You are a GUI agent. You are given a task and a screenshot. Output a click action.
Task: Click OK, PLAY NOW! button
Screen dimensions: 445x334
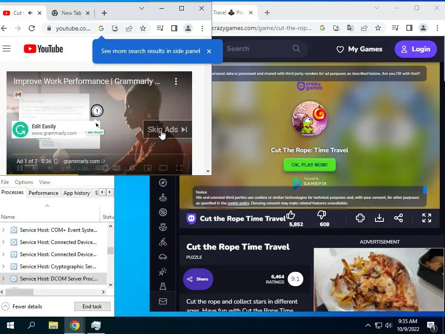click(x=309, y=165)
